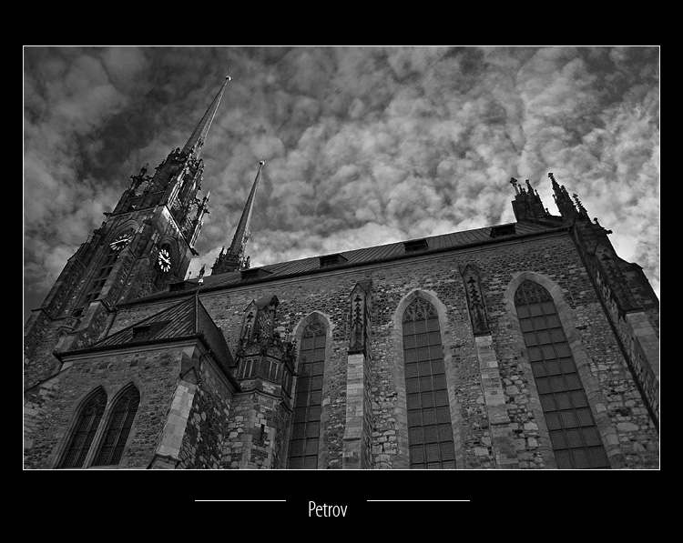The image size is (683, 543).
Task: Click the buttress between center and right windows
Action: click(483, 364)
